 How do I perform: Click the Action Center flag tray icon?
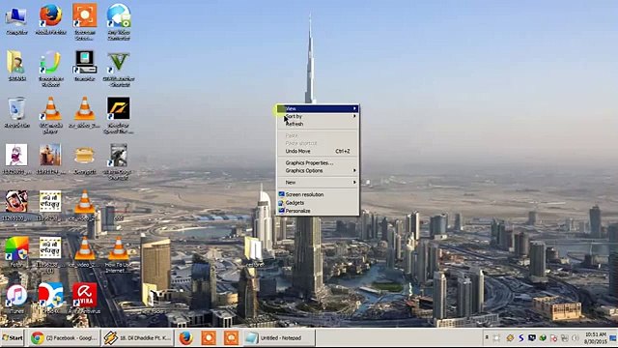click(x=553, y=337)
